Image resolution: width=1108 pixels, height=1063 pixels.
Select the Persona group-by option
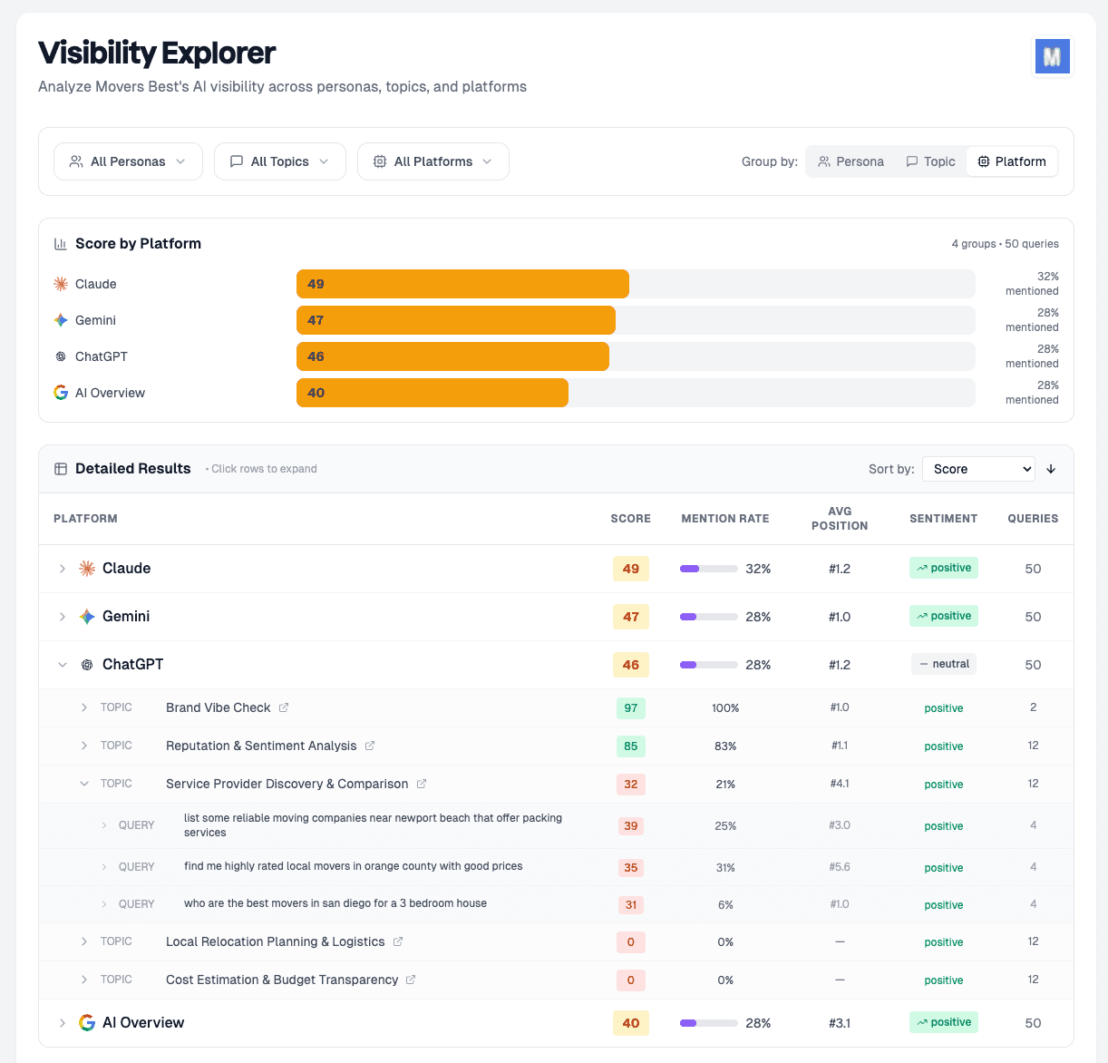point(850,161)
